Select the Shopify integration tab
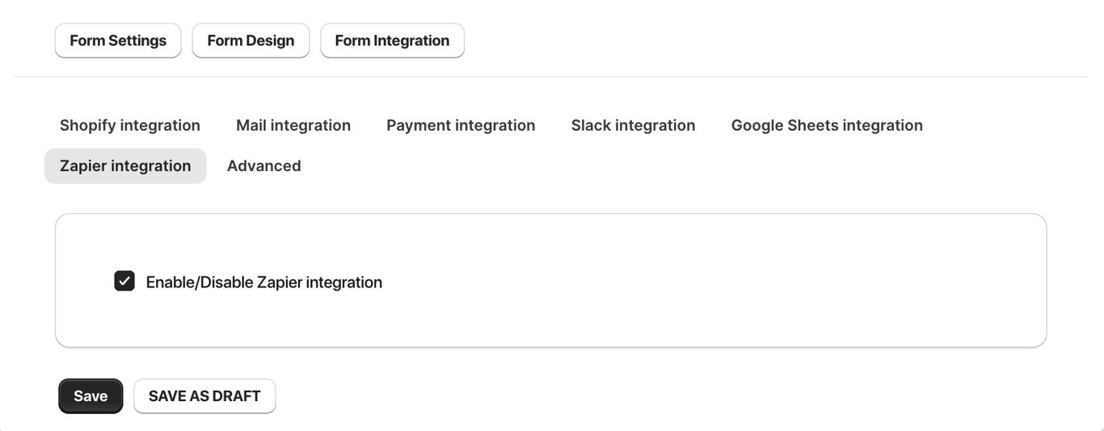This screenshot has height=431, width=1104. [130, 125]
